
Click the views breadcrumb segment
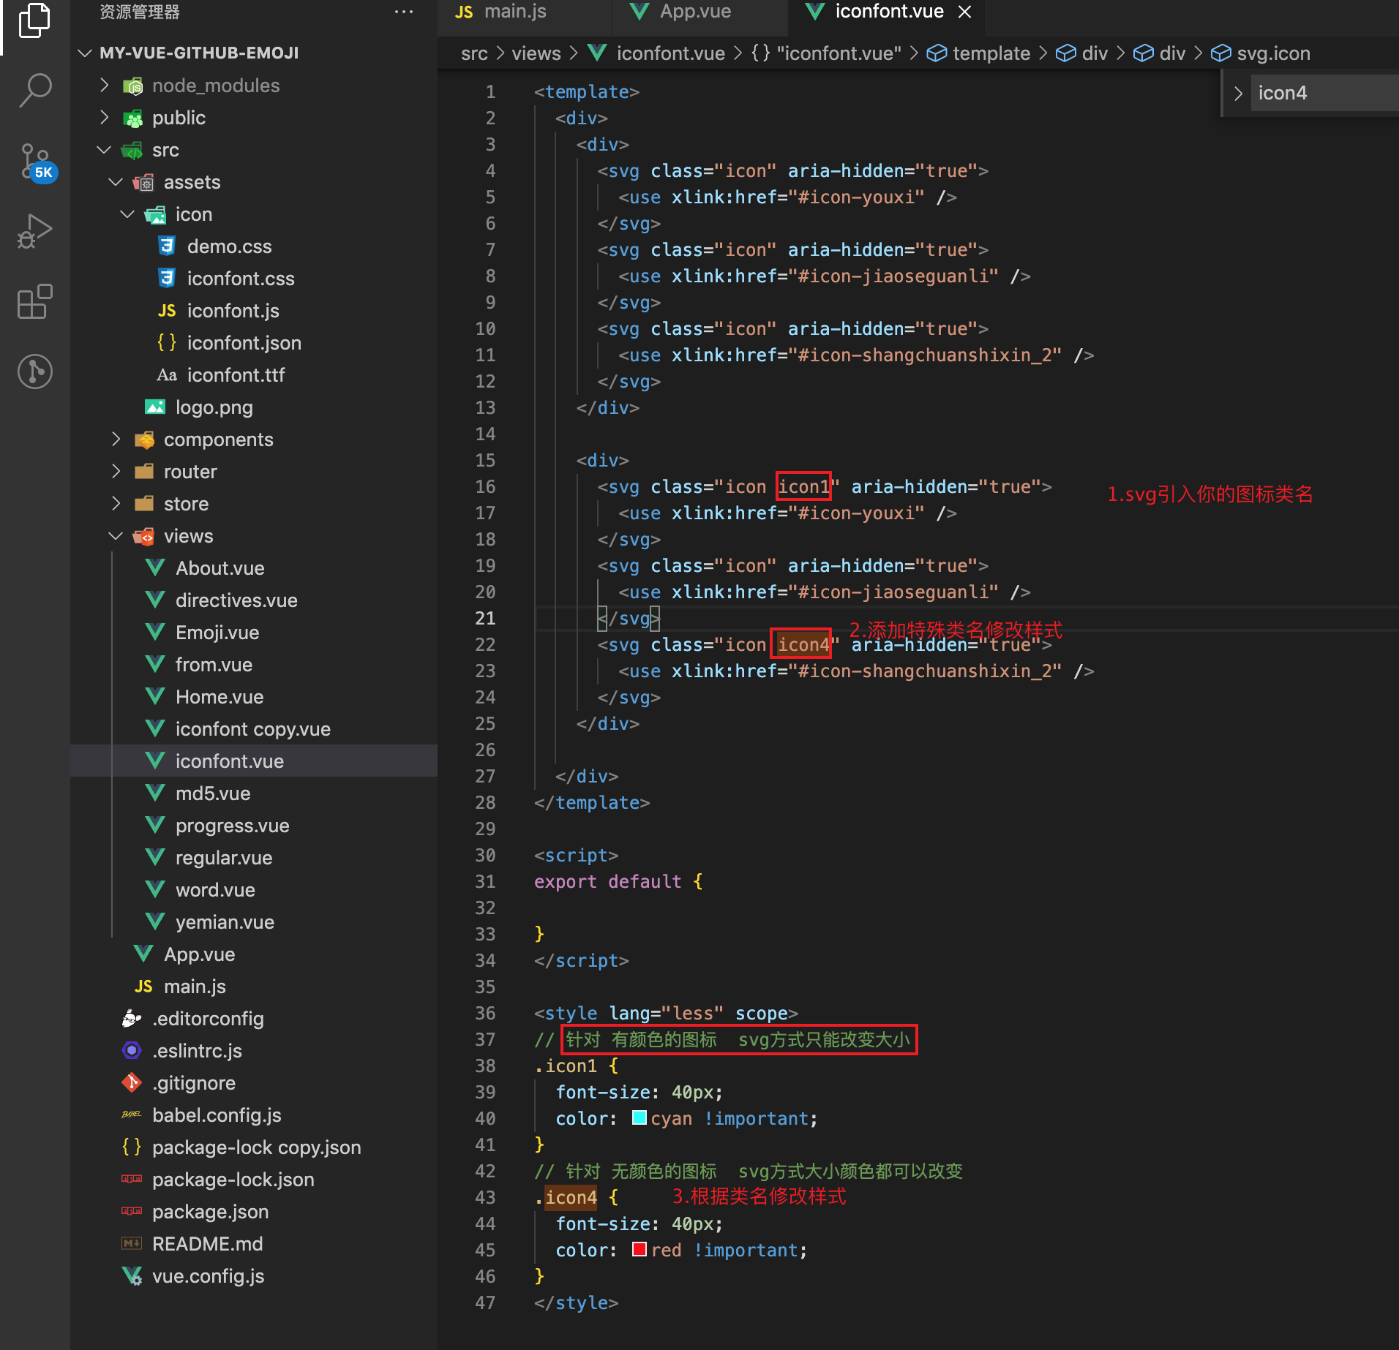click(x=536, y=53)
